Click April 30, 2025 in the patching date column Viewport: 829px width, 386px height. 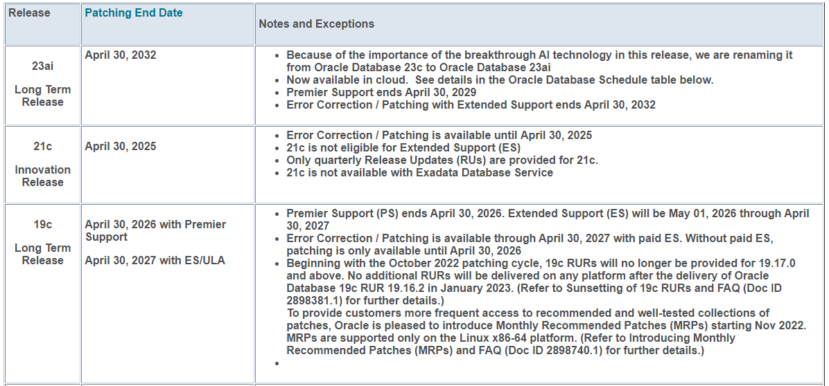121,147
